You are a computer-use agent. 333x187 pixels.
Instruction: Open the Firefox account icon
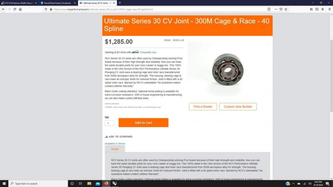323,9
